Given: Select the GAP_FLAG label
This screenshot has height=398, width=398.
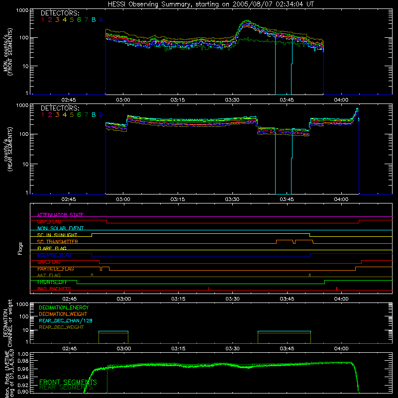Looking at the screenshot, I should (49, 221).
